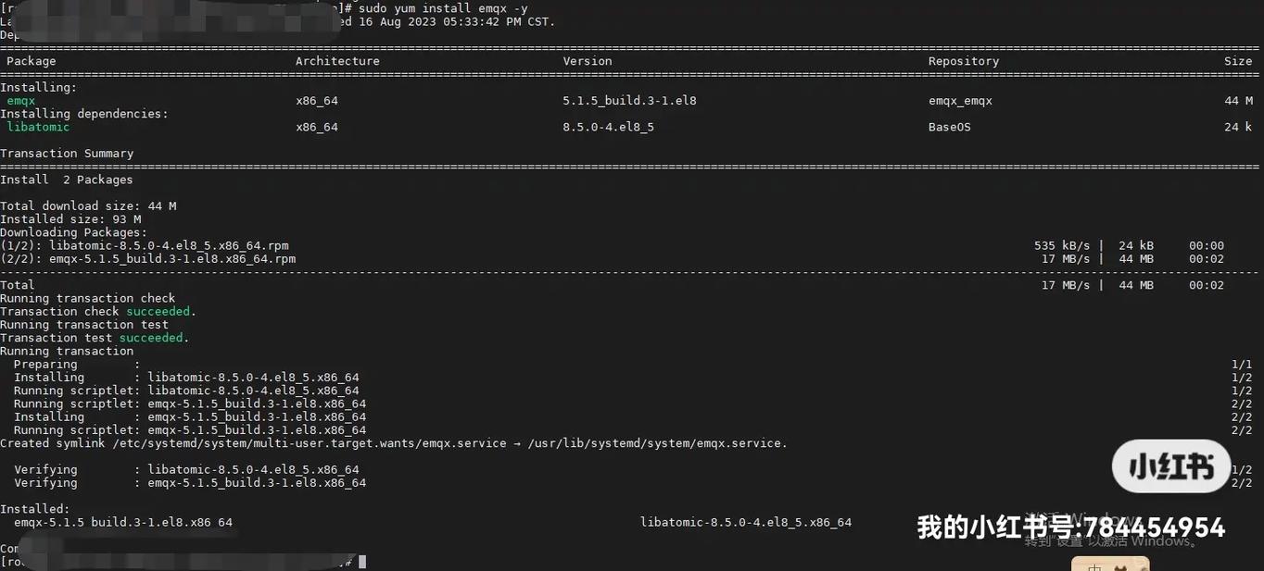Viewport: 1264px width, 571px height.
Task: Click the Size column header
Action: coord(1238,61)
